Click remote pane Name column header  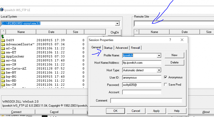tap(154, 32)
